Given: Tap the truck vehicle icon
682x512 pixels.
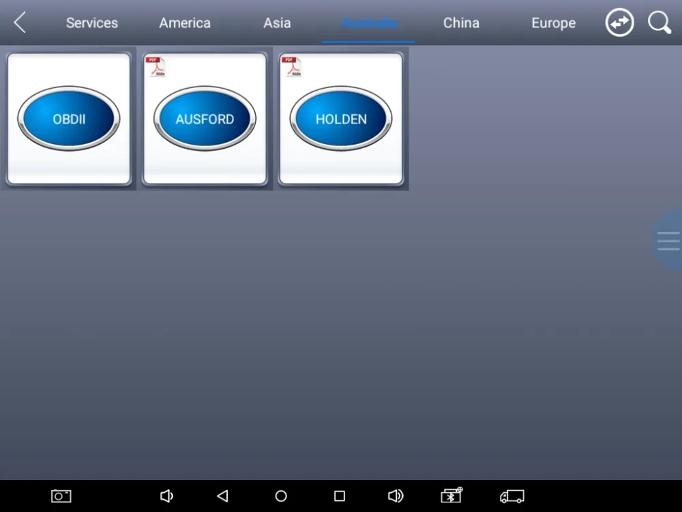Looking at the screenshot, I should tap(512, 496).
